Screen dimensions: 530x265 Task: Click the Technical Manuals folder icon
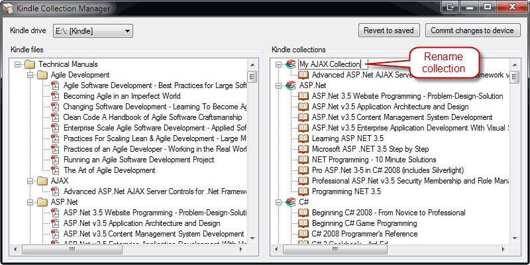click(29, 64)
